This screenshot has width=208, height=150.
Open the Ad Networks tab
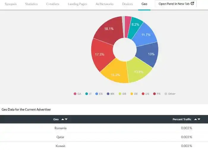coord(104,4)
